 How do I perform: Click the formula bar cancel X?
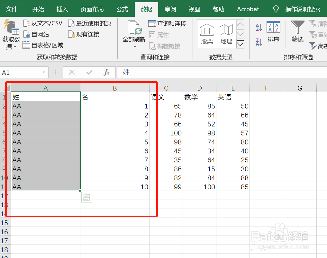72,73
